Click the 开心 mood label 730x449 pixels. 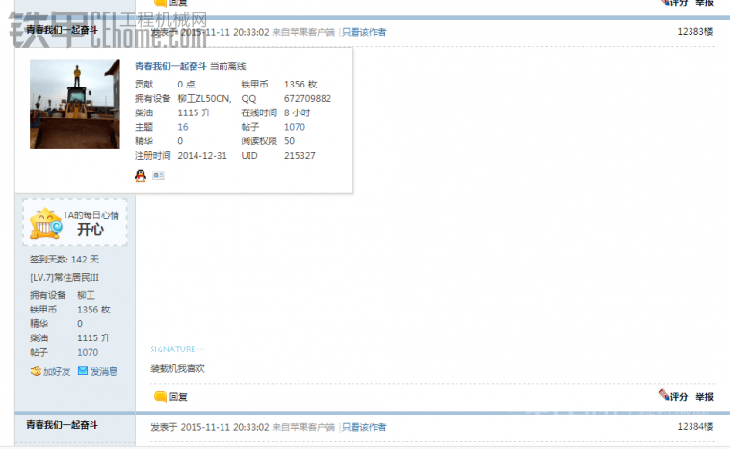tap(91, 229)
